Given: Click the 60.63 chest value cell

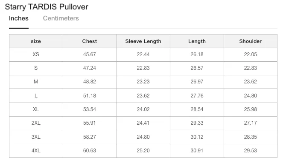Looking at the screenshot, I should tap(90, 151).
